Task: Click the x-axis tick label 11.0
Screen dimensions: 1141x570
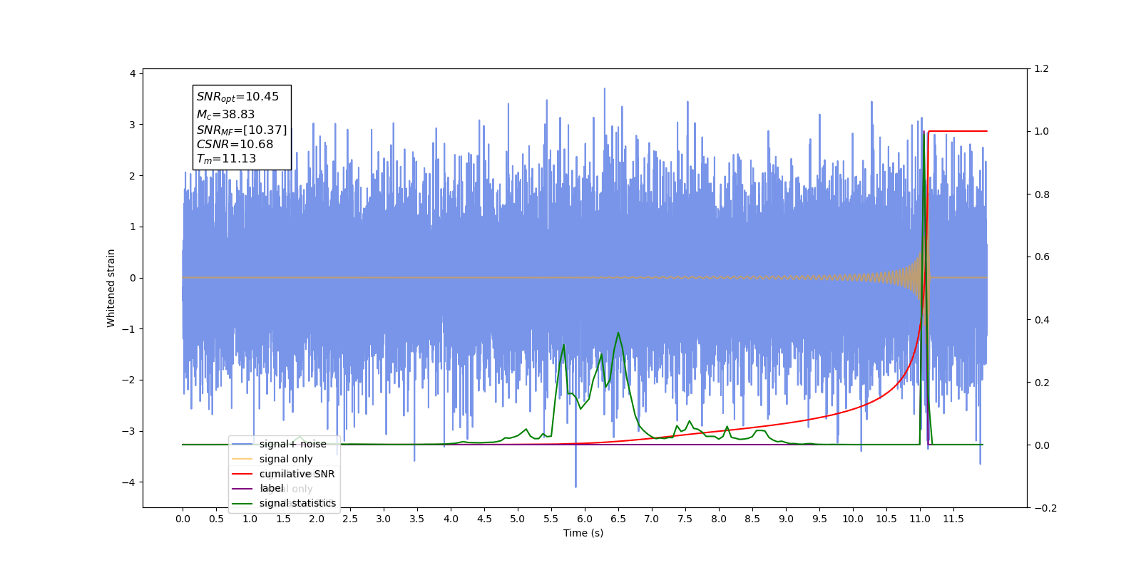Action: [920, 519]
